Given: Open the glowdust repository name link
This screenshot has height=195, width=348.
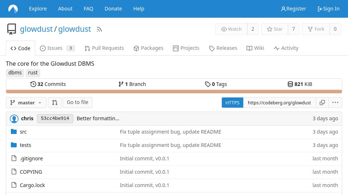Looking at the screenshot, I should click(x=75, y=29).
